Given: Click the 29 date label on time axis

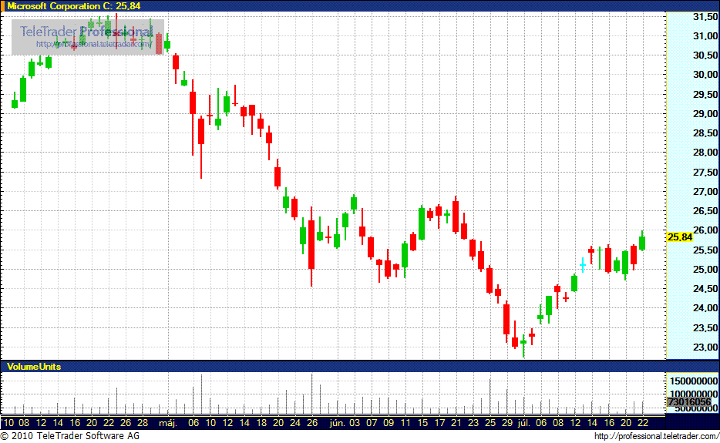Looking at the screenshot, I should pos(507,423).
